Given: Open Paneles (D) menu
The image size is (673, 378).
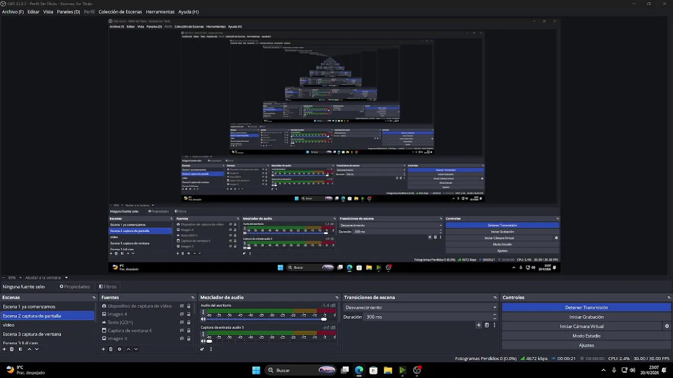Looking at the screenshot, I should point(68,12).
